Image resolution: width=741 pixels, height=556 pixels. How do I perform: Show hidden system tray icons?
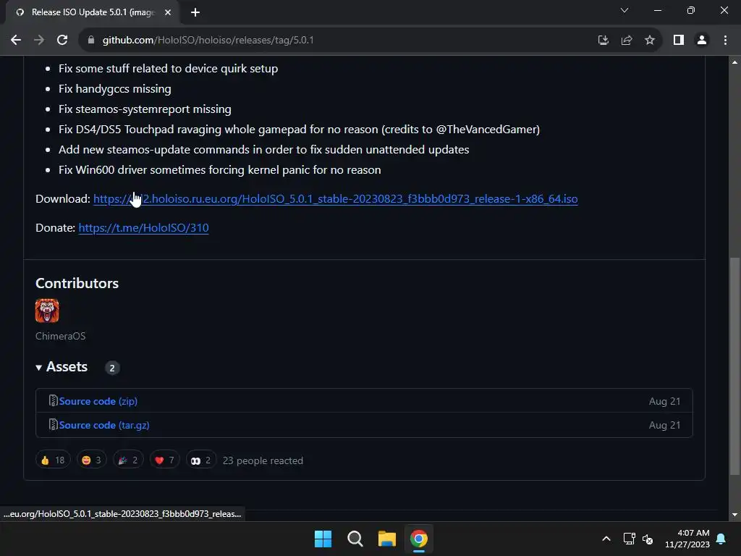click(606, 539)
